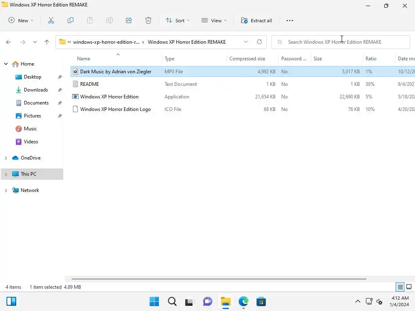The image size is (415, 311).
Task: Click the MP3 file icon for Dark Music
Action: click(x=75, y=71)
